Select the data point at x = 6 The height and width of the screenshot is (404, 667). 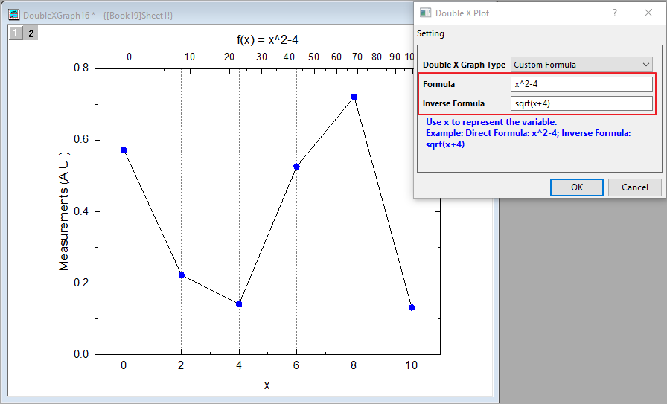[296, 167]
